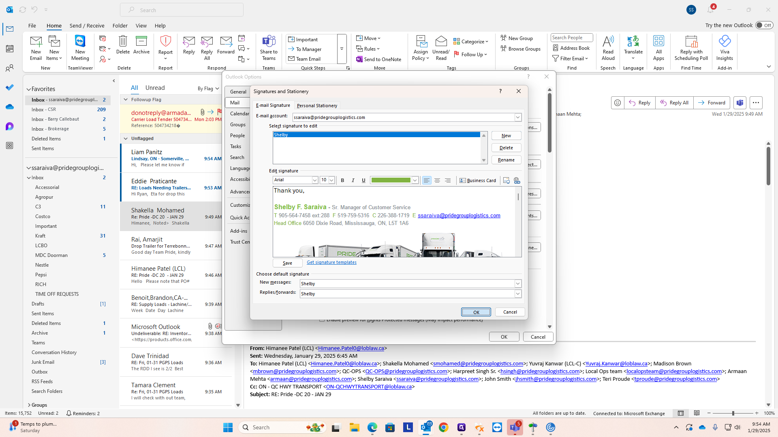The height and width of the screenshot is (437, 778).
Task: Collapse Favorites folder group
Action: (29, 89)
